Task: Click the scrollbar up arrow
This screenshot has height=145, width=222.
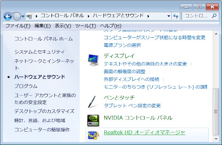Action: click(216, 34)
